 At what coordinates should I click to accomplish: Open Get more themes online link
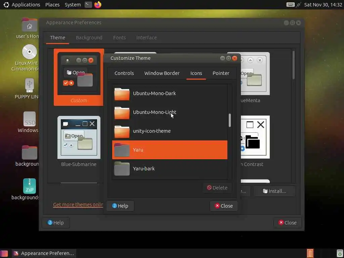tap(78, 205)
